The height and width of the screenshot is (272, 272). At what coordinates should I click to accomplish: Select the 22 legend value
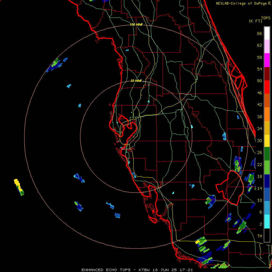click(x=260, y=164)
